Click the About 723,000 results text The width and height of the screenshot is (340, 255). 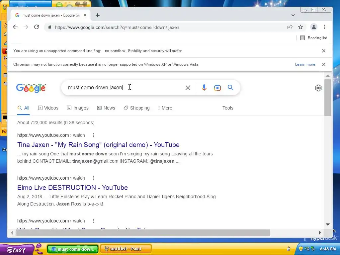pos(56,123)
